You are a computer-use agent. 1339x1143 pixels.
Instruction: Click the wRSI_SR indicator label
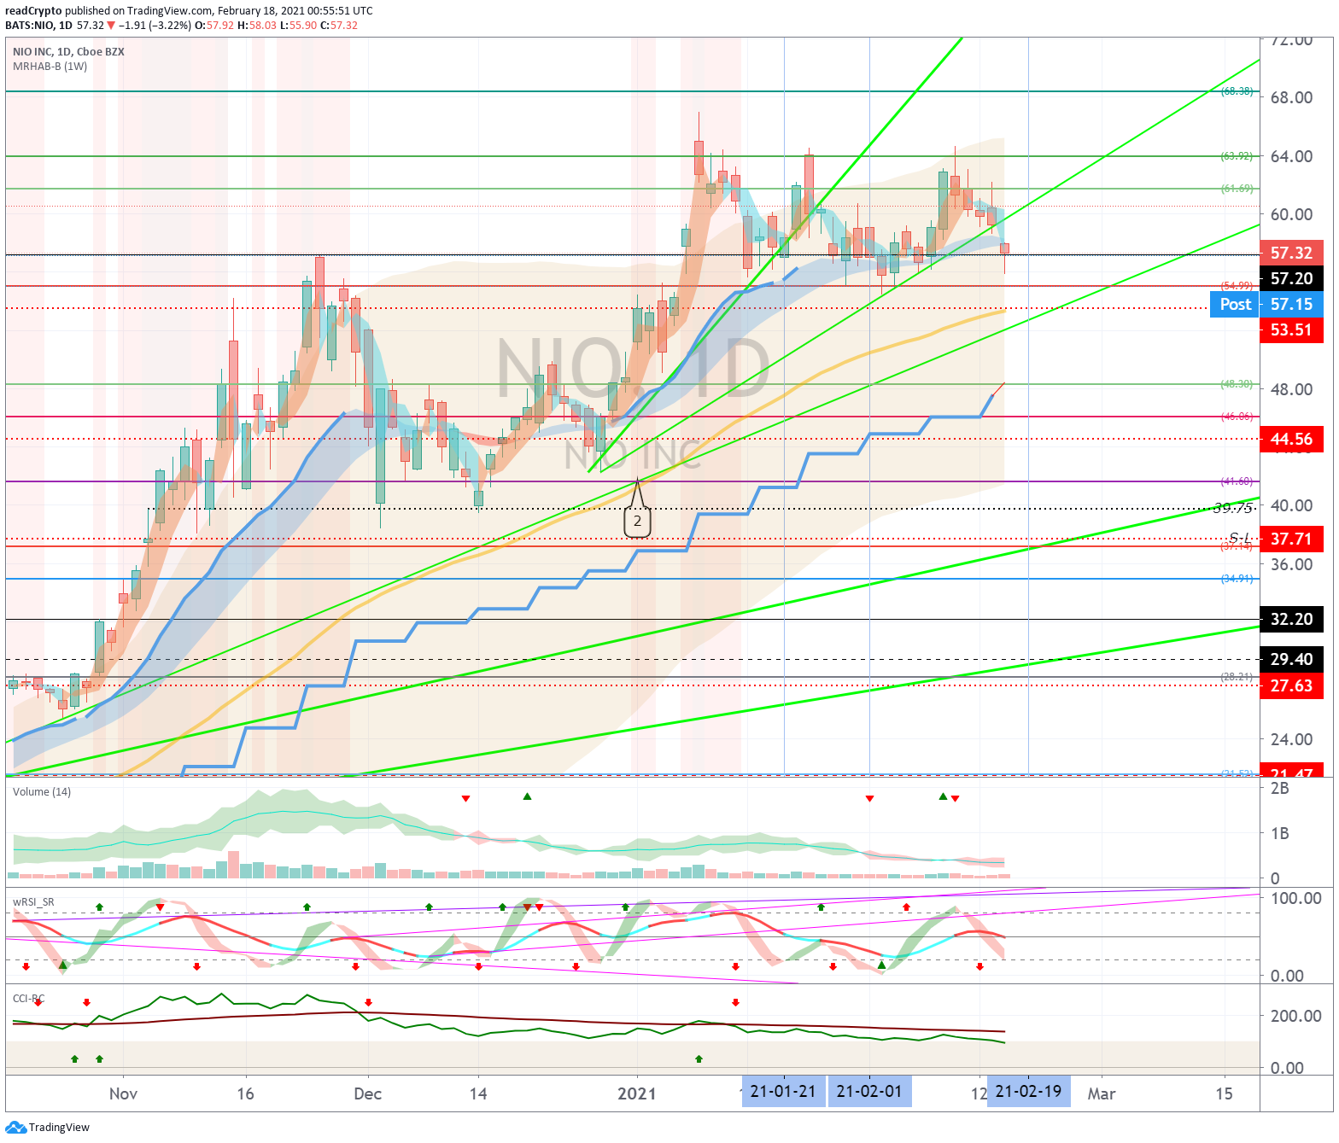[33, 902]
